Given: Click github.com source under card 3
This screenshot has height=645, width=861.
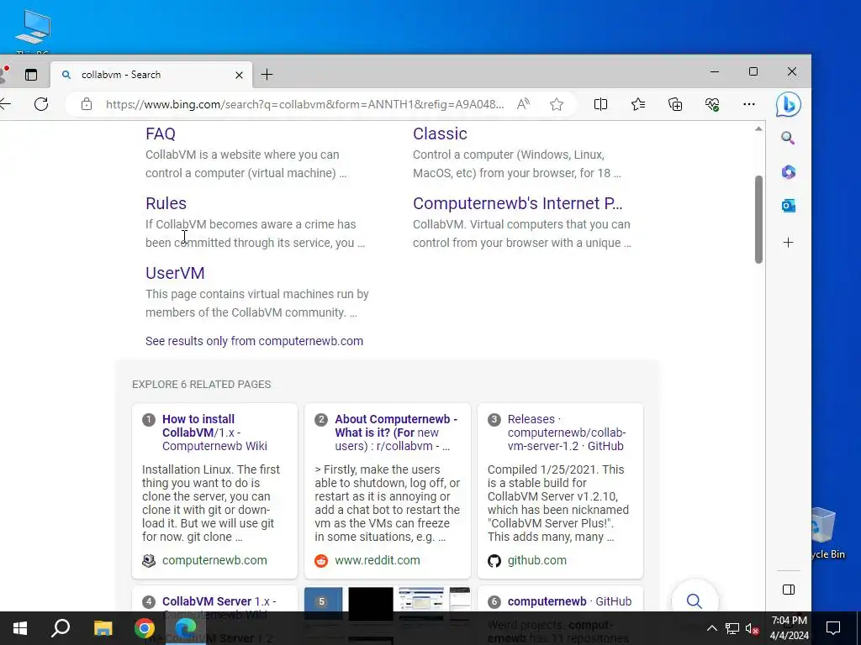Looking at the screenshot, I should [536, 560].
